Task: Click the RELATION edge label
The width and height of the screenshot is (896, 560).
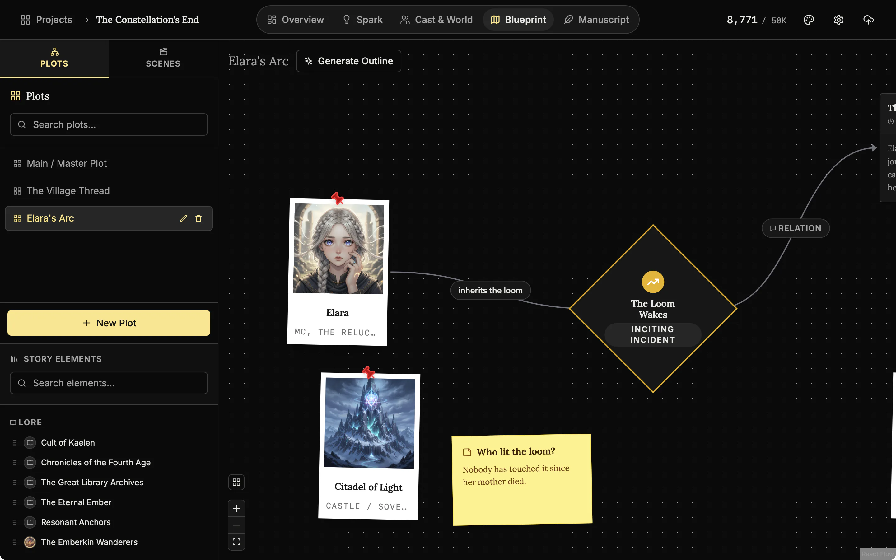Action: (x=795, y=228)
